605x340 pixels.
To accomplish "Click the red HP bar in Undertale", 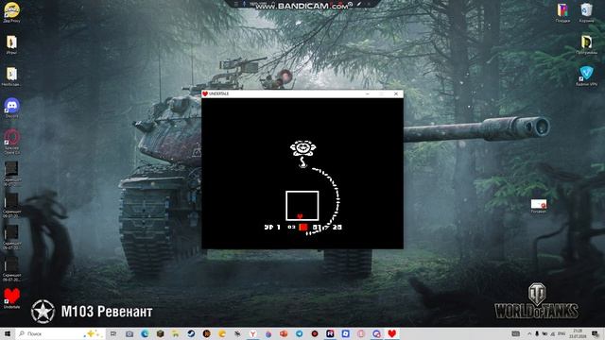I will coord(303,227).
